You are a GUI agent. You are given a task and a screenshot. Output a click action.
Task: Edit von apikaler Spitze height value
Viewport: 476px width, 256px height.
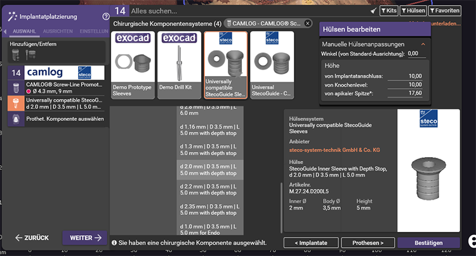click(405, 93)
